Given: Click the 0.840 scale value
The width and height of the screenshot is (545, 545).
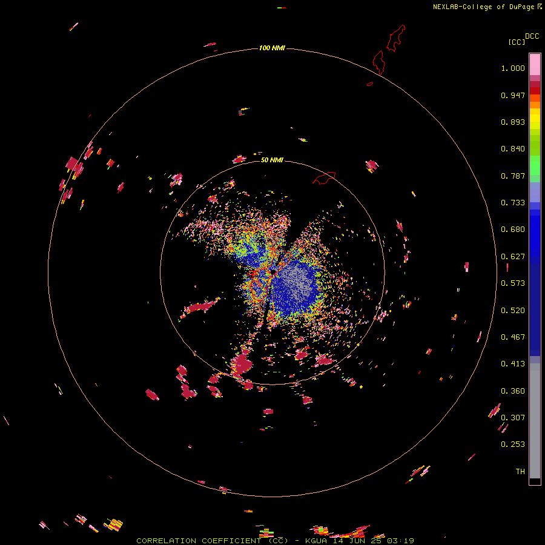Looking at the screenshot, I should 513,149.
